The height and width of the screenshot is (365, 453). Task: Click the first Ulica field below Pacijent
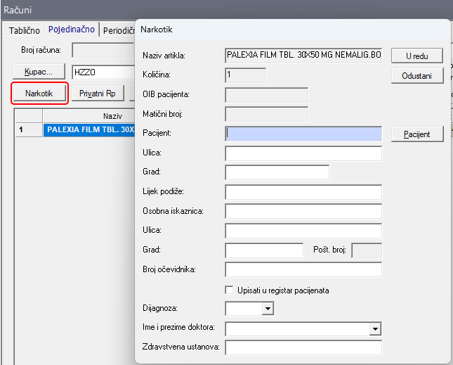pos(303,153)
